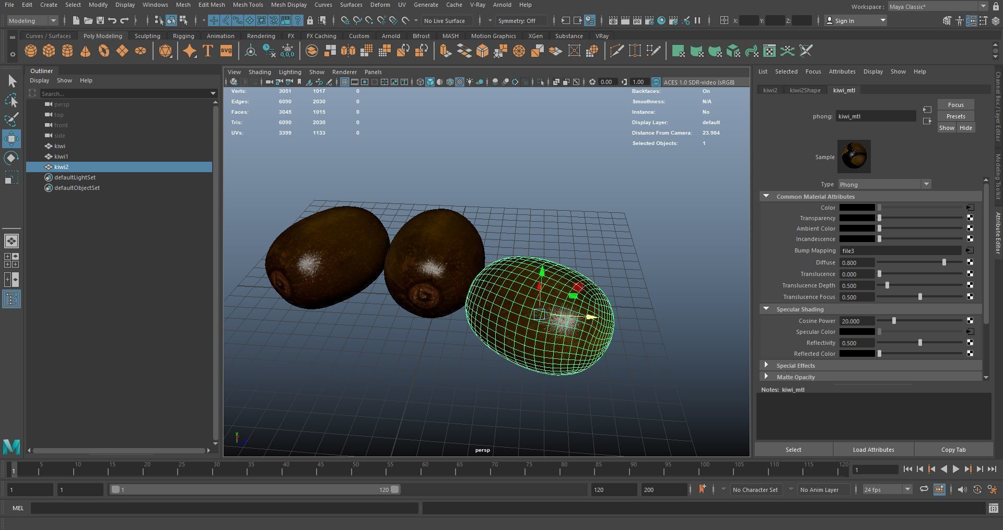The width and height of the screenshot is (1003, 530).
Task: Activate the Move tool in the toolbox
Action: coord(11,139)
